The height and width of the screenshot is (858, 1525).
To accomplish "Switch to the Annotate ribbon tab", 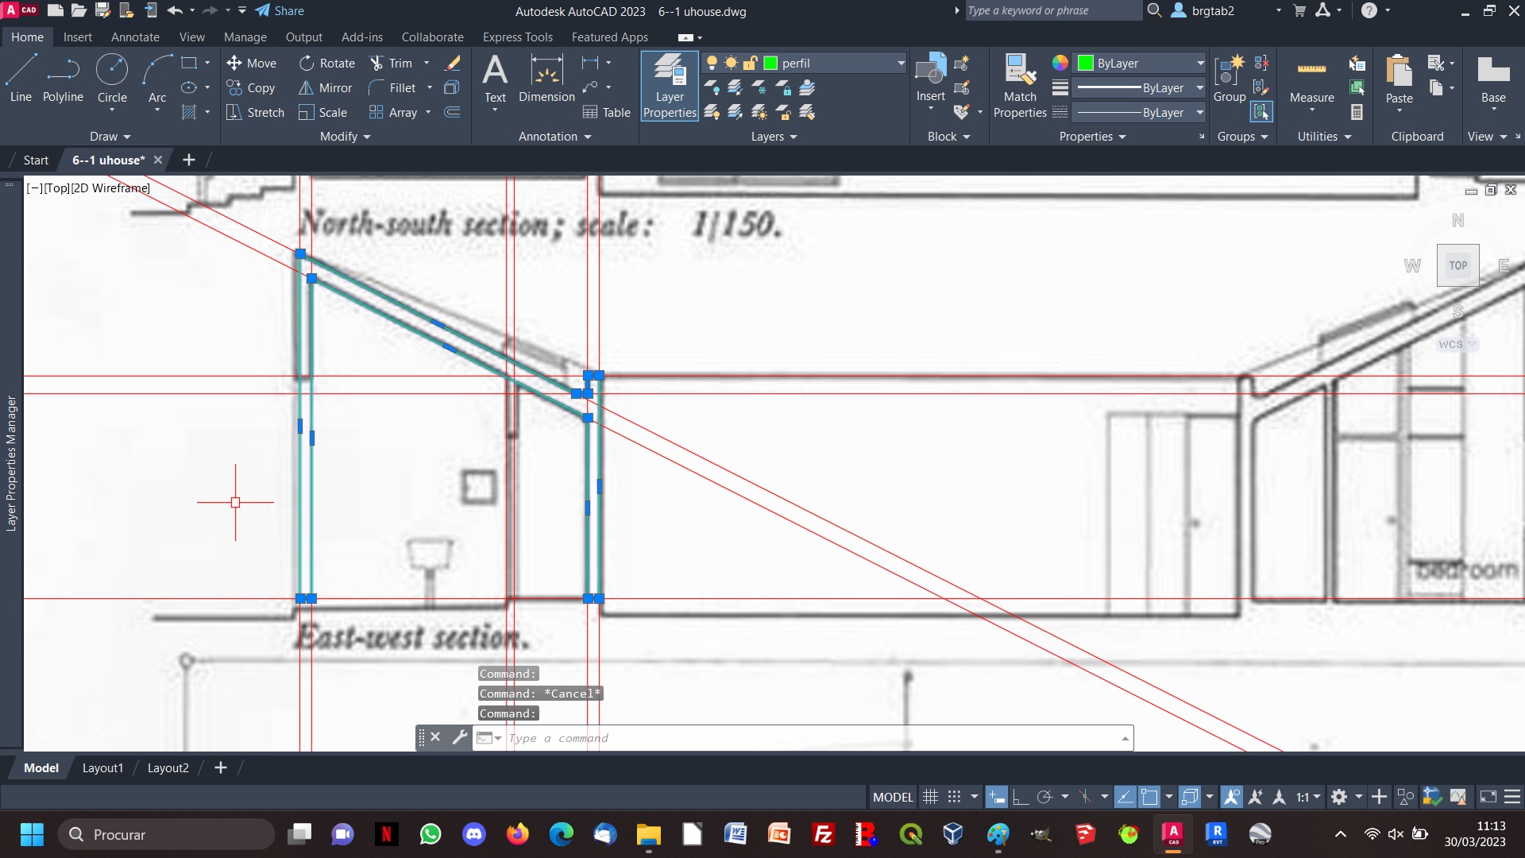I will coord(135,37).
